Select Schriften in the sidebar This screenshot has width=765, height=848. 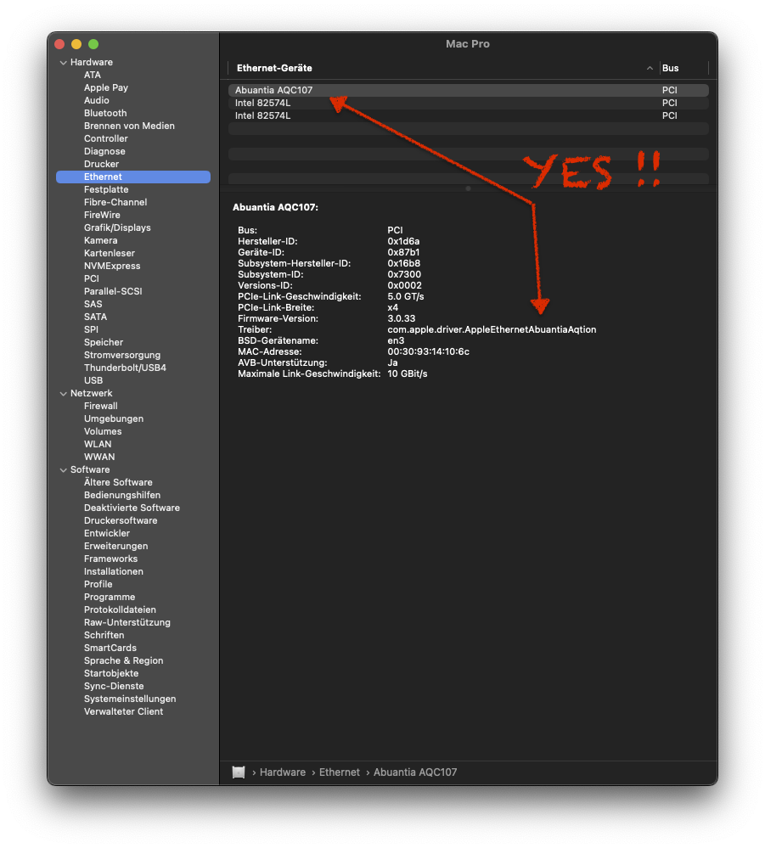pos(104,636)
